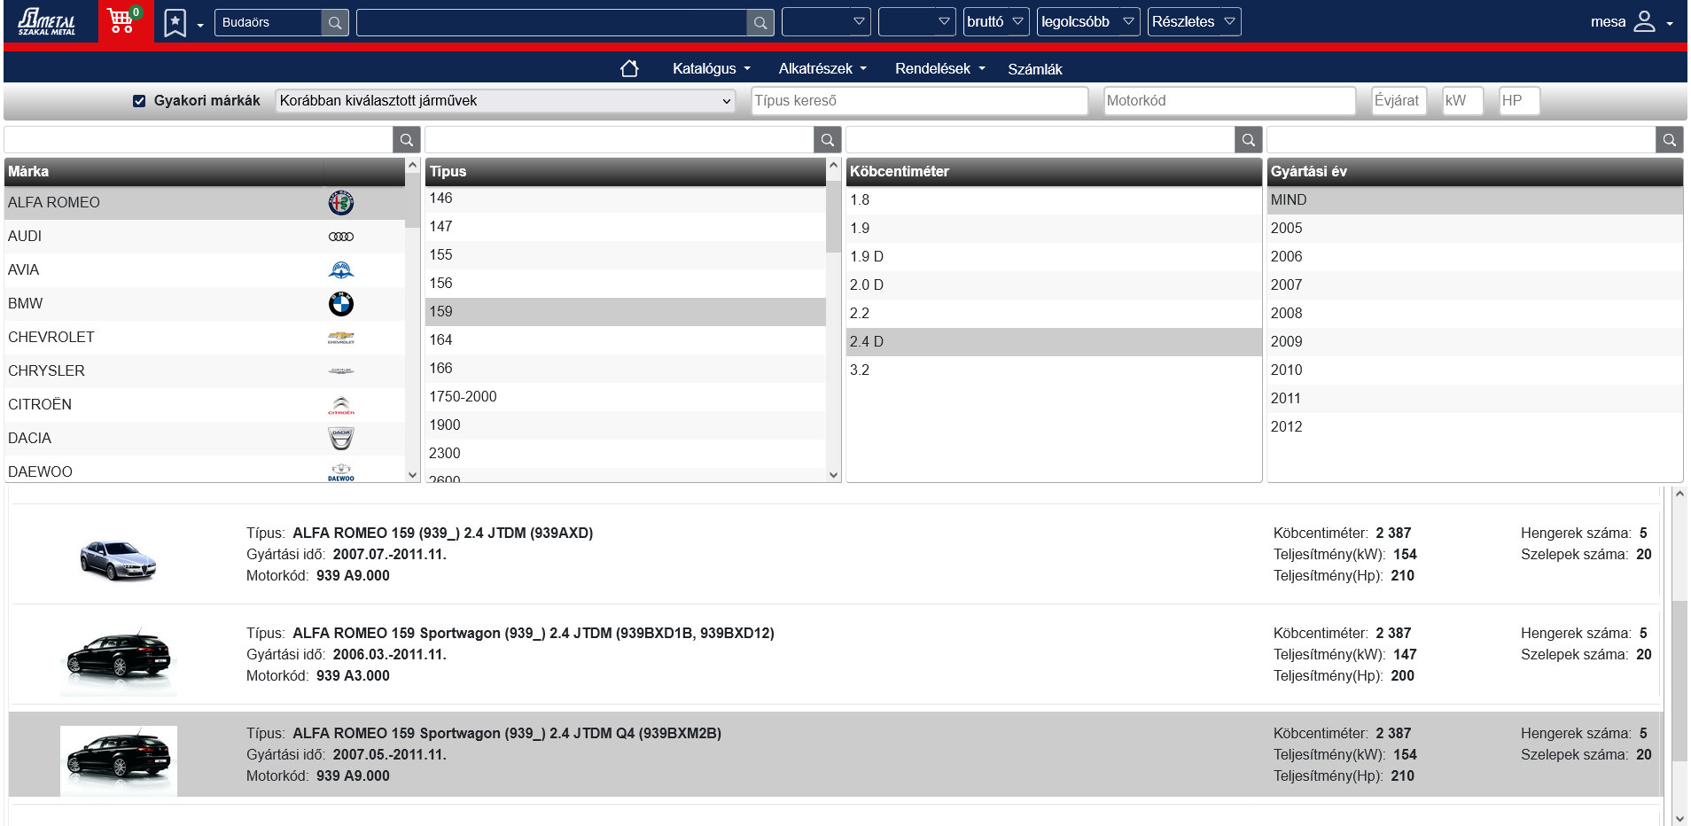1691x826 pixels.
Task: Open the bruttó price dropdown
Action: pos(996,21)
